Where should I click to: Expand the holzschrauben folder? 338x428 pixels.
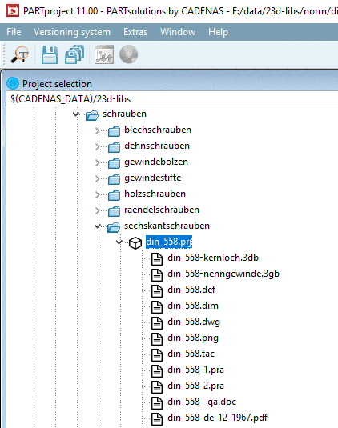(x=97, y=194)
